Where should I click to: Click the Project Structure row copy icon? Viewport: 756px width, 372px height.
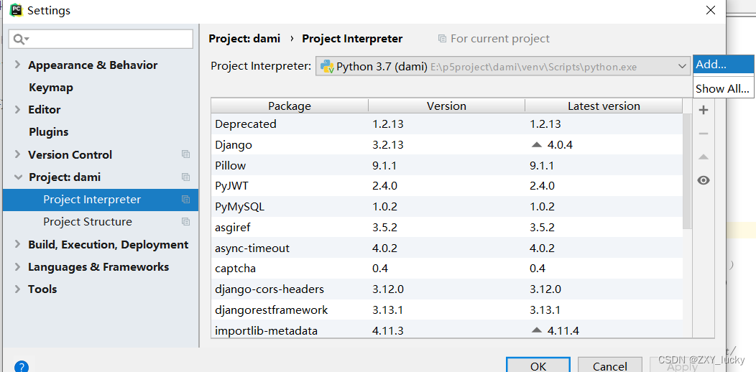[185, 222]
